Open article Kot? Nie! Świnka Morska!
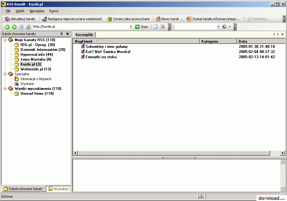 pyautogui.click(x=108, y=51)
